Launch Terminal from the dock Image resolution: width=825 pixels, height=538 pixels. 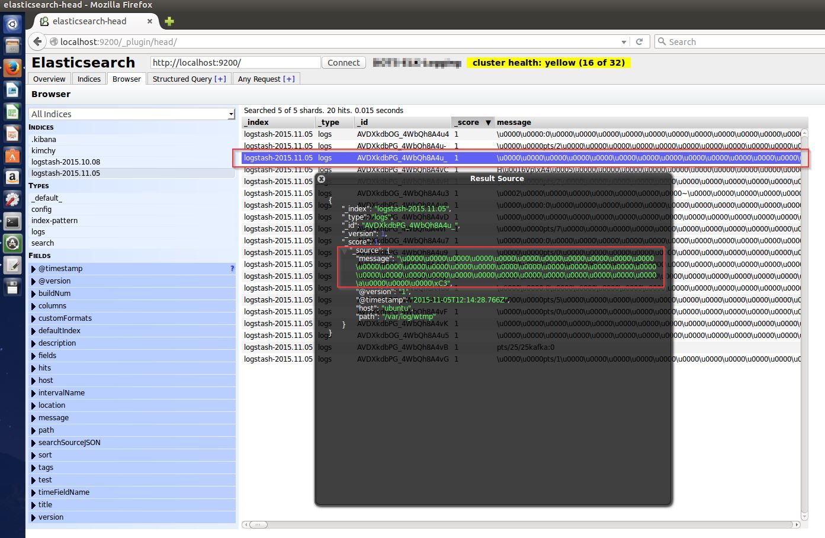[12, 222]
